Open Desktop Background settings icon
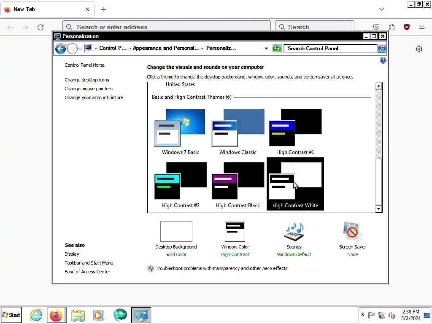Image resolution: width=432 pixels, height=324 pixels. (x=176, y=232)
